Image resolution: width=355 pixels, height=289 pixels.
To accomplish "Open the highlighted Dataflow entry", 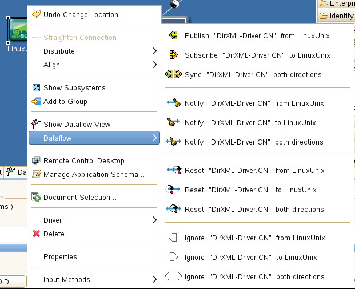I will tap(94, 138).
